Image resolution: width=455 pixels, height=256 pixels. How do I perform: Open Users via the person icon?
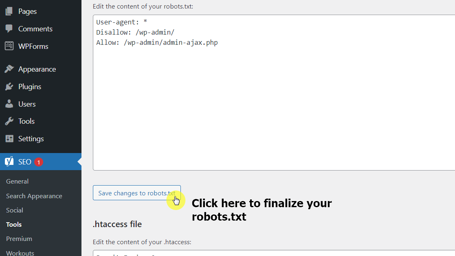point(8,104)
